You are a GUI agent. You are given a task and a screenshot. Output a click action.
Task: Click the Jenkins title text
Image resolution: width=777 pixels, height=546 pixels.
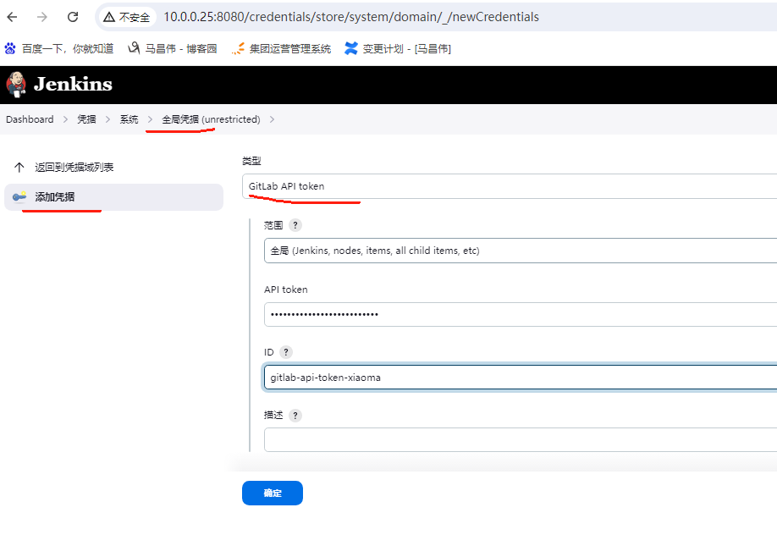point(73,85)
